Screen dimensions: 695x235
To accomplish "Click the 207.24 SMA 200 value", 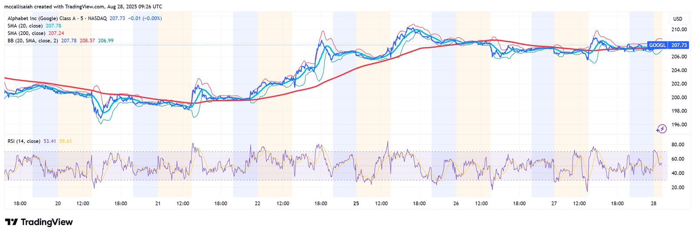I will [x=56, y=33].
